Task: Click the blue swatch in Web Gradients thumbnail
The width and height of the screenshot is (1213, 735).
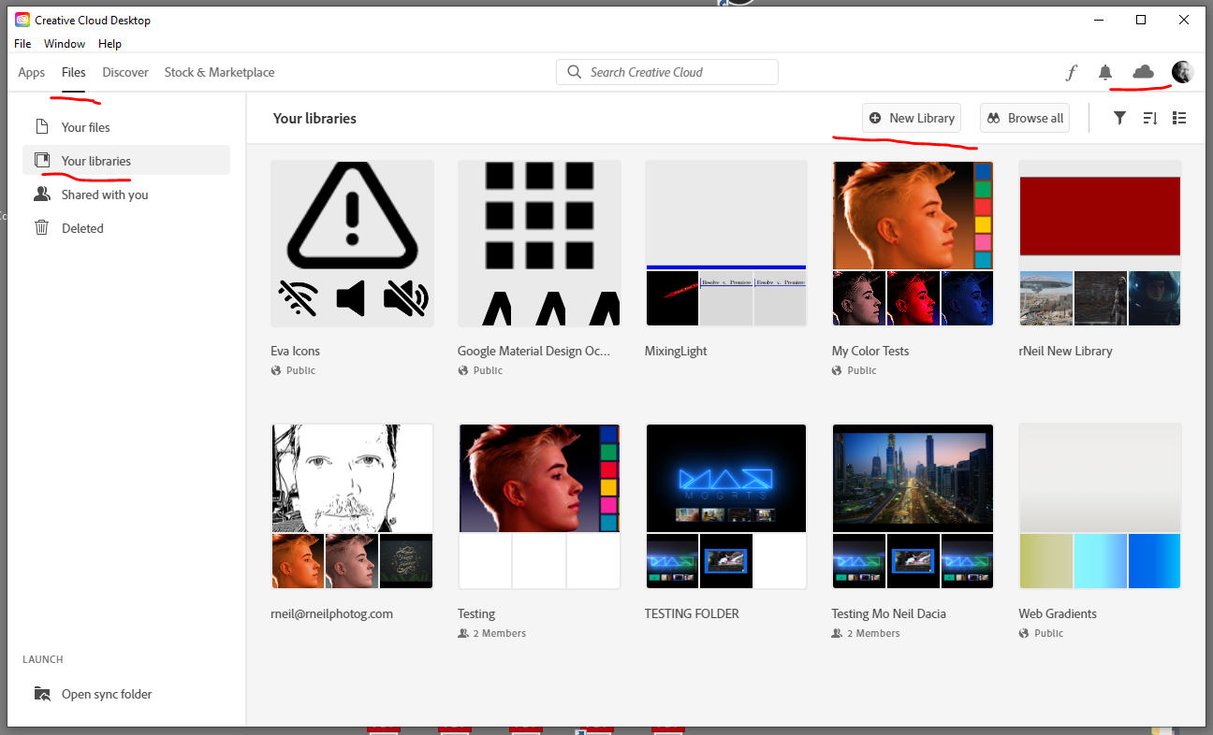Action: (x=1154, y=561)
